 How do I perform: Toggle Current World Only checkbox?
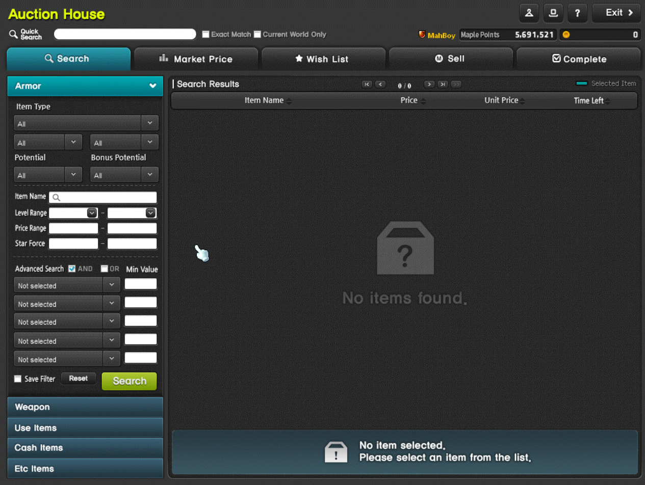(257, 34)
